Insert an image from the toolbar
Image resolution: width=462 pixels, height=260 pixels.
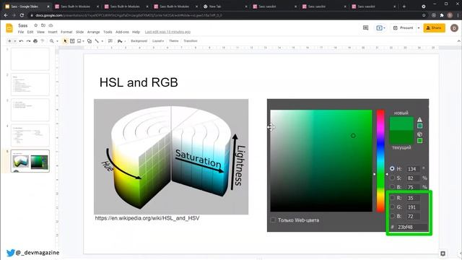click(79, 41)
